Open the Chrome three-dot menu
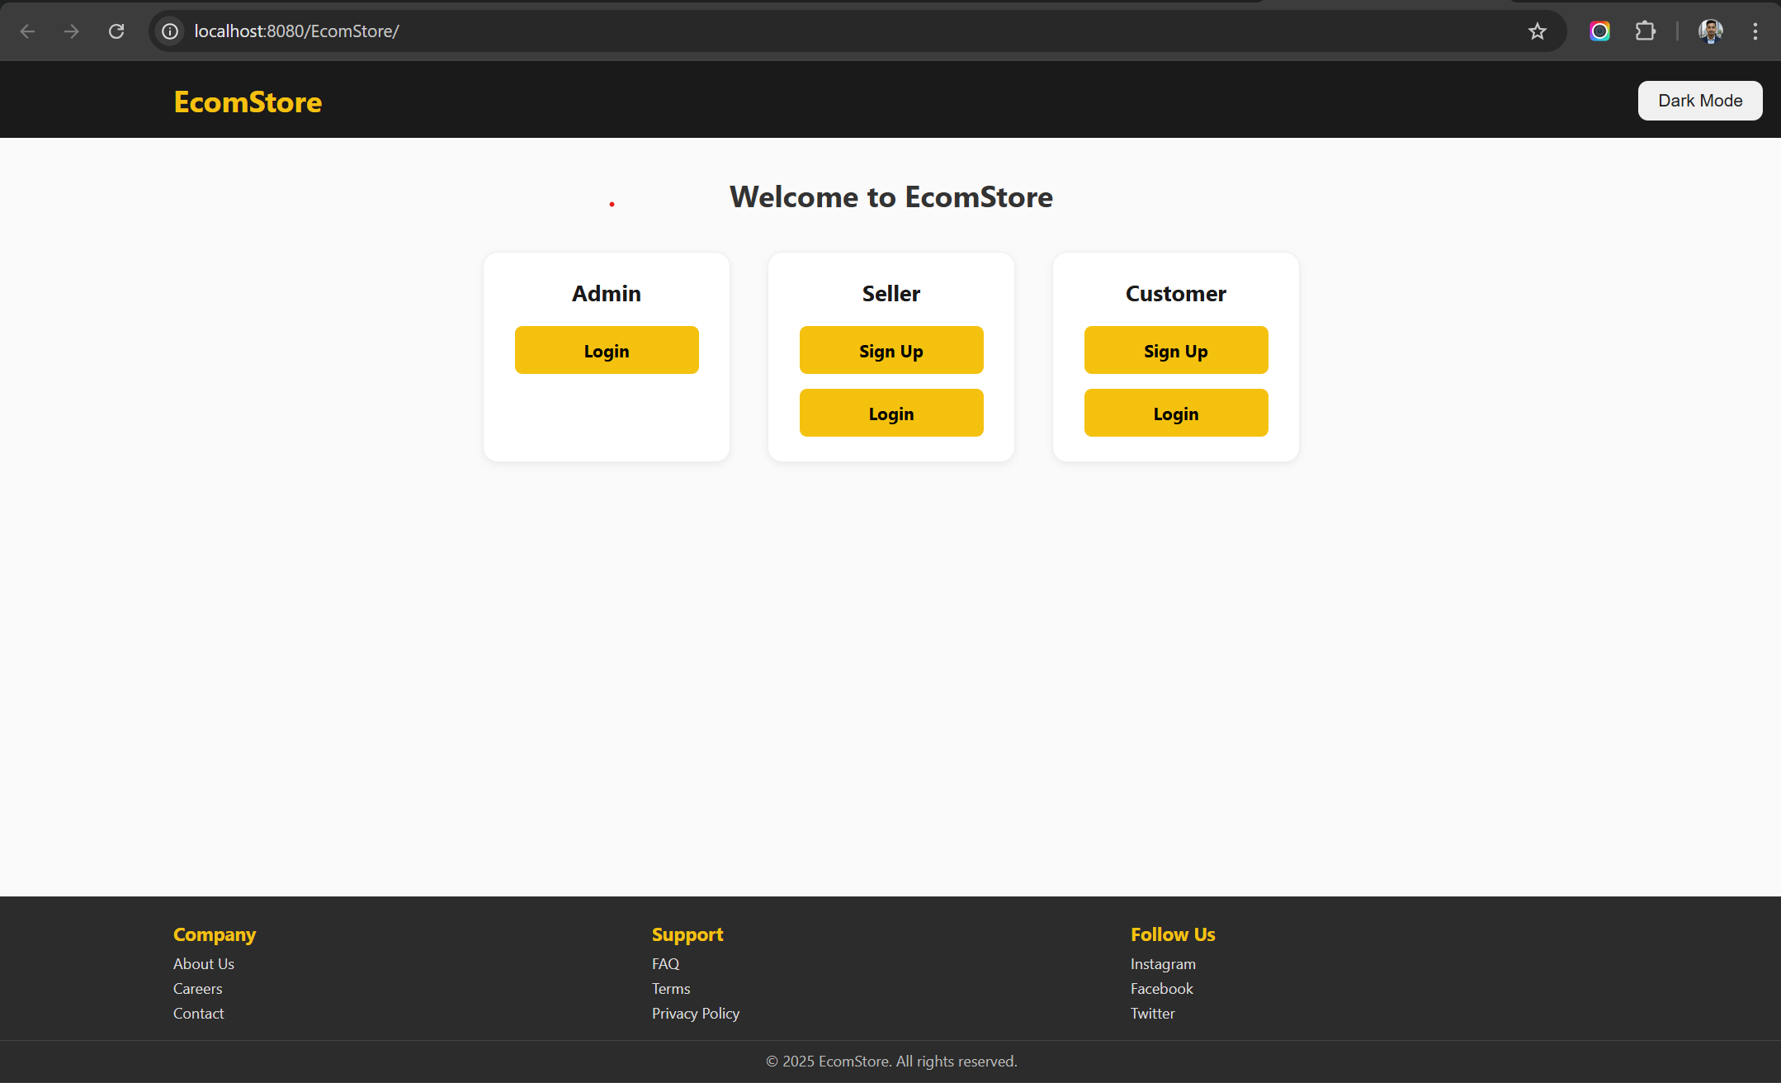The width and height of the screenshot is (1781, 1083). click(1755, 31)
